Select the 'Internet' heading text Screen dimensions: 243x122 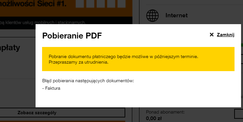(x=176, y=15)
